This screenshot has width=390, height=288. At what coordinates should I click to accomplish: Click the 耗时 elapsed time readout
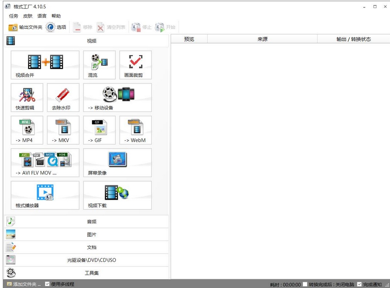[285, 284]
